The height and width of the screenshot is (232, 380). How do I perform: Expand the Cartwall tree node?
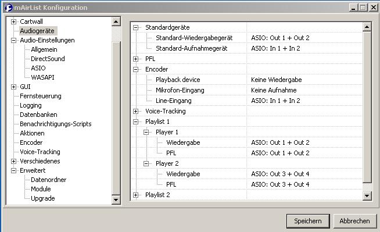click(x=13, y=22)
